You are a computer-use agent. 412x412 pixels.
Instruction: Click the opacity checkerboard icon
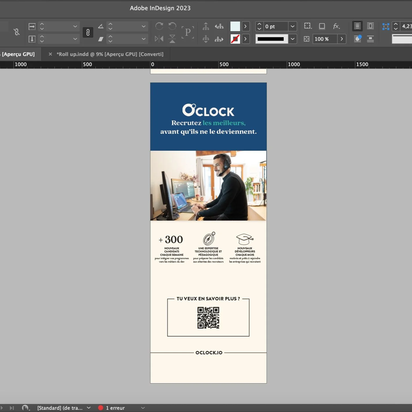click(x=307, y=39)
